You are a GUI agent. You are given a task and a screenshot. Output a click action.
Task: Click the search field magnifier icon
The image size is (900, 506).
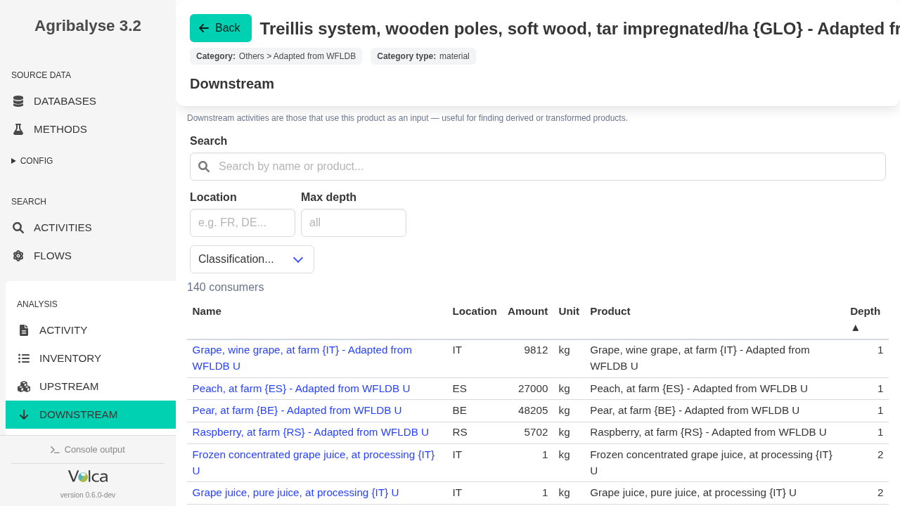[204, 167]
